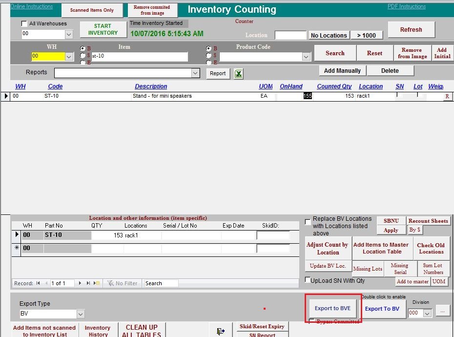Screen dimensions: 454x337
Task: Export the report with the Excel icon
Action: click(238, 74)
